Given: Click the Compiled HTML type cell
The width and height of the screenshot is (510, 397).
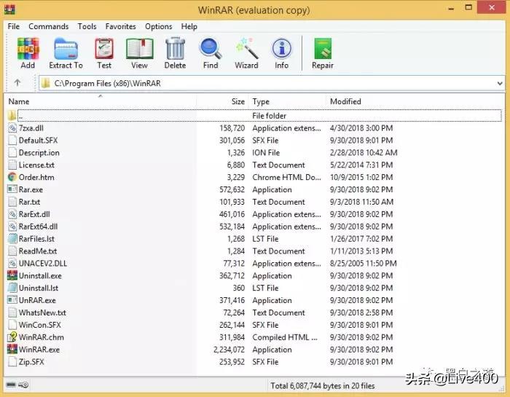Looking at the screenshot, I should (x=285, y=337).
